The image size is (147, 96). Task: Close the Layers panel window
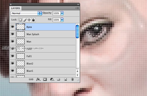click(x=11, y=4)
